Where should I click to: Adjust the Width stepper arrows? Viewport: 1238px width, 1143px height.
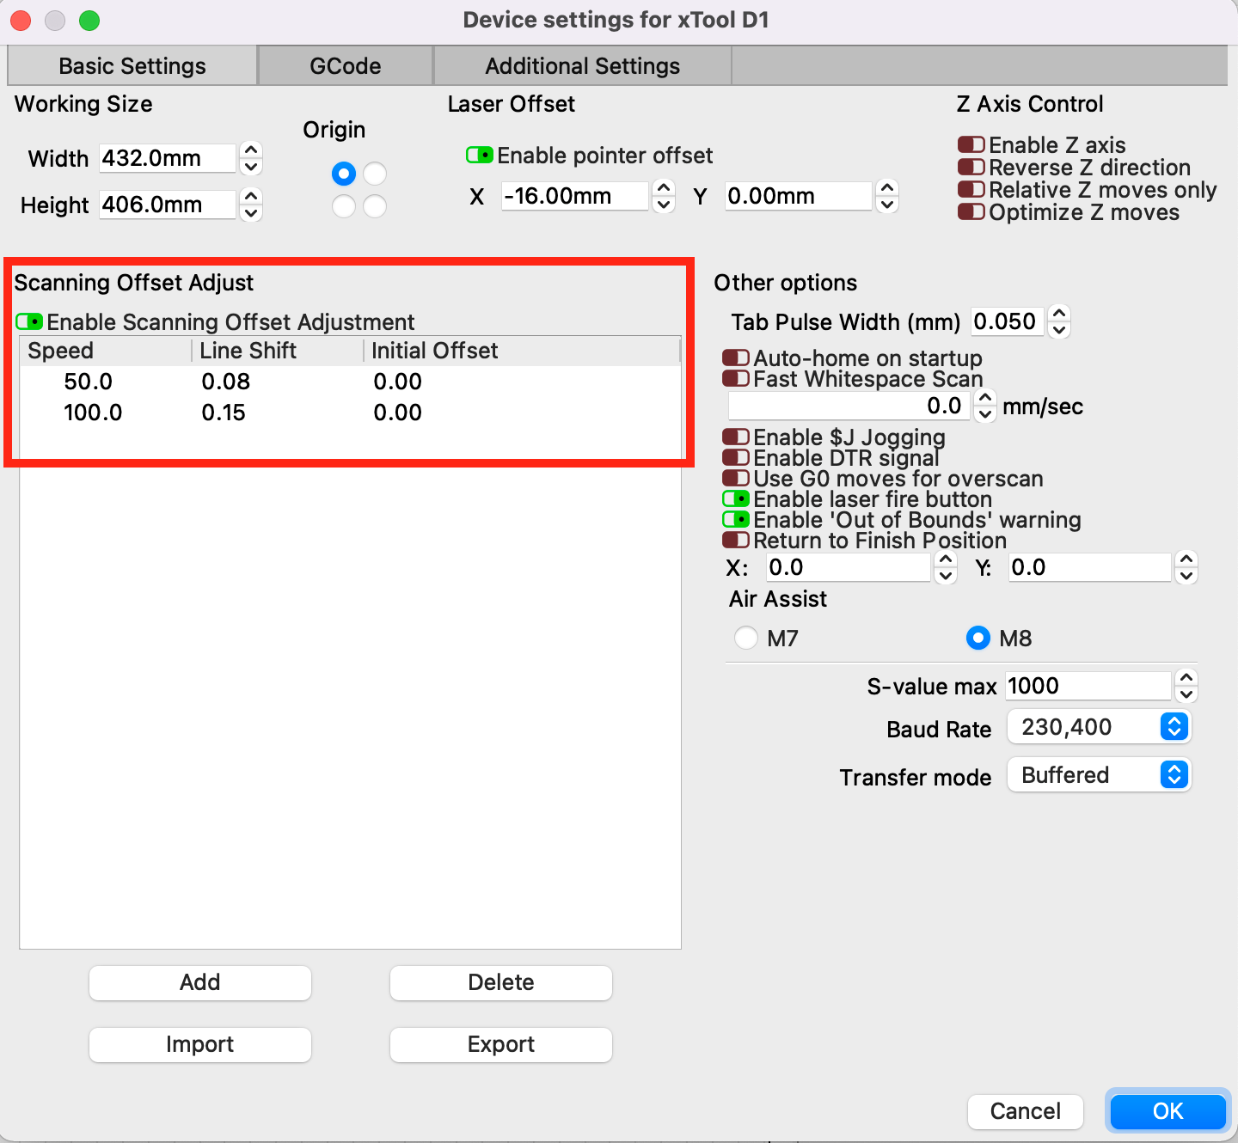click(x=251, y=158)
